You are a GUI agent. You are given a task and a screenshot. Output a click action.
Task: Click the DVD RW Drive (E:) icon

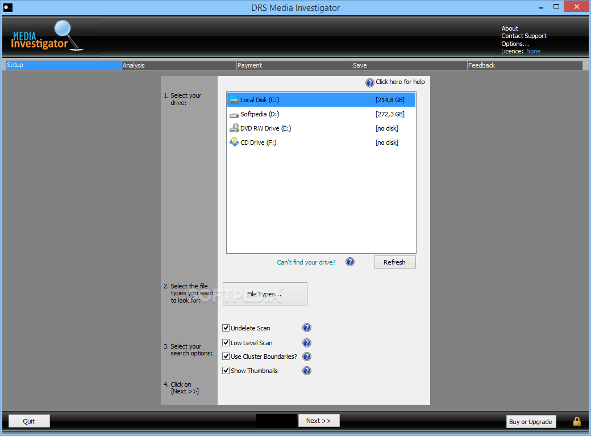click(234, 128)
